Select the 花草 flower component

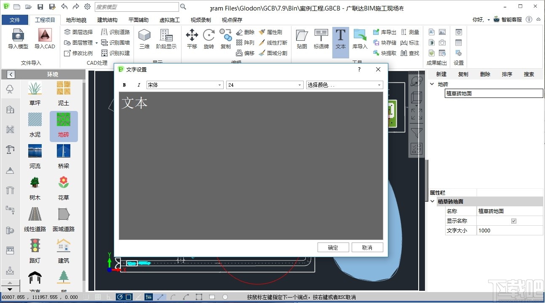pos(64,188)
